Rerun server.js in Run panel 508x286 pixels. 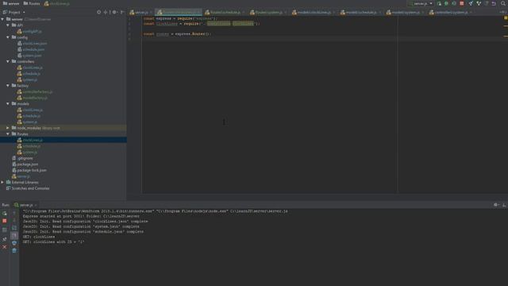point(5,214)
